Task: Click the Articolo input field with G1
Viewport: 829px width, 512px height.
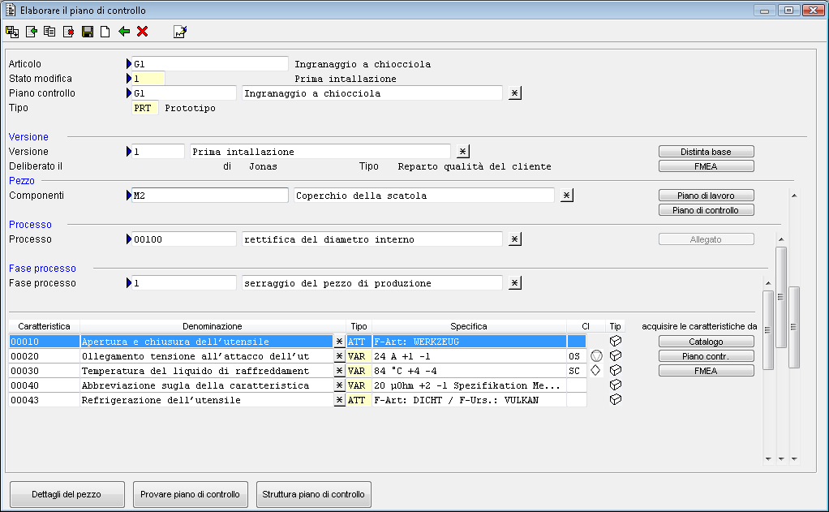Action: point(210,64)
